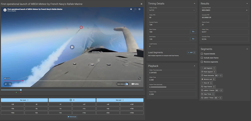251x121 pixels.
Task: Click the YouTube play button overlay on the video
Action: click(72, 47)
